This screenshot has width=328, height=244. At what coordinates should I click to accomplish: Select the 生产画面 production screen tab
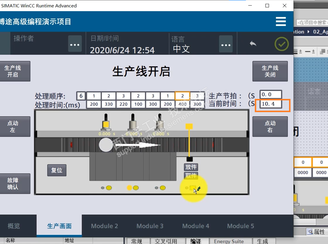click(59, 226)
